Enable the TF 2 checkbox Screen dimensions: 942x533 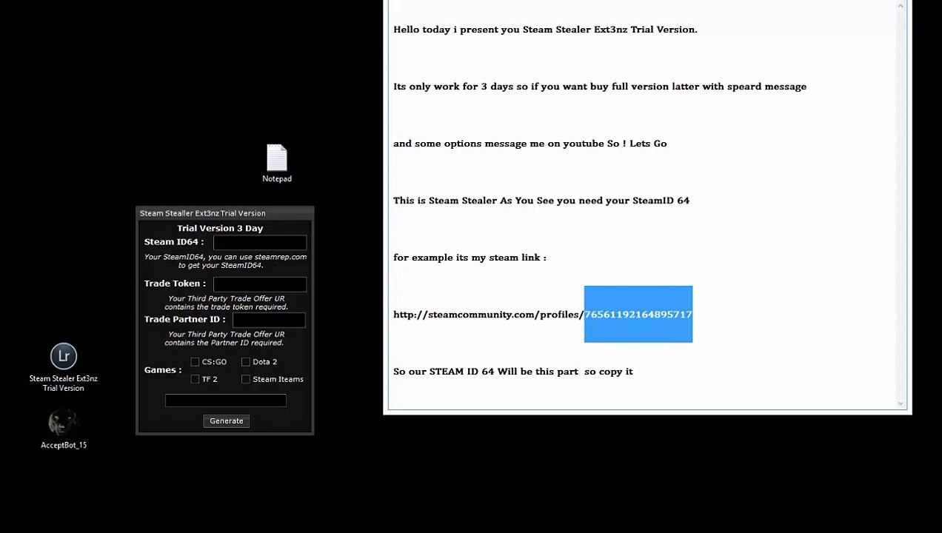point(195,379)
